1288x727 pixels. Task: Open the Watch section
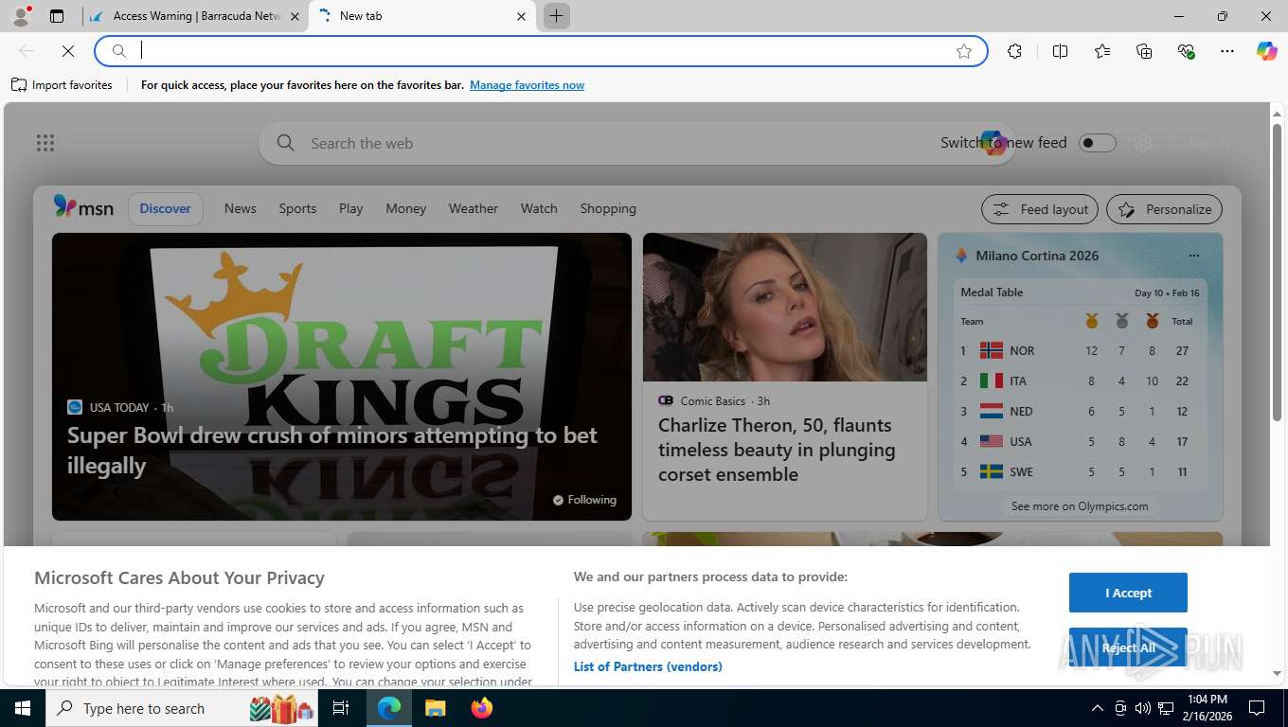539,208
